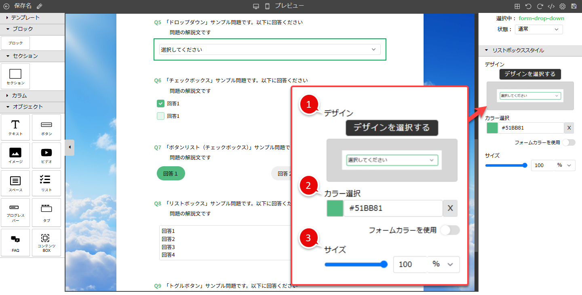Open the code editor icon
Viewport: 582px width, 295px height.
point(551,6)
